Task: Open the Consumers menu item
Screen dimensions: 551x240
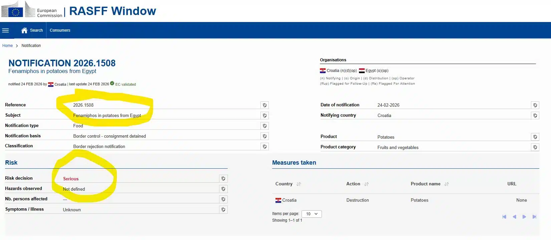Action: pyautogui.click(x=60, y=30)
